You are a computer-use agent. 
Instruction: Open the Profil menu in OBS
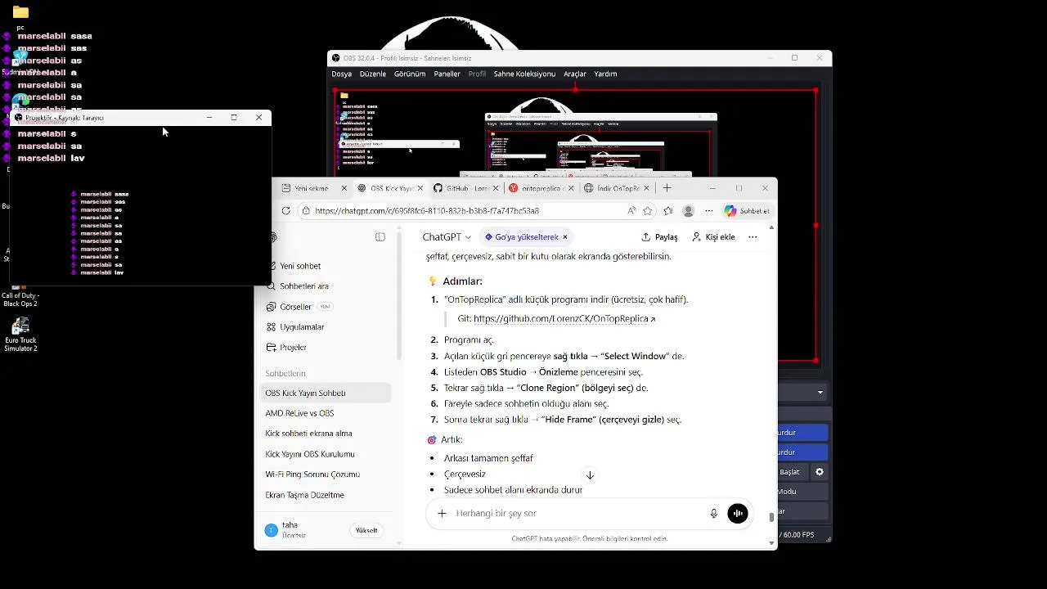click(477, 74)
